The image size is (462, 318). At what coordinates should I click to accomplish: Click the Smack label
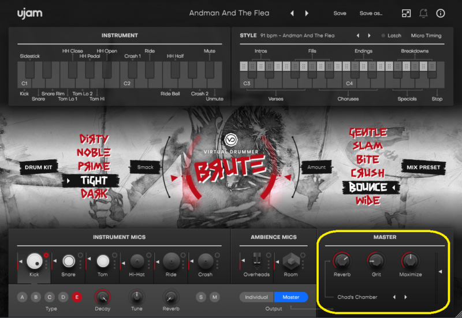[x=146, y=167]
